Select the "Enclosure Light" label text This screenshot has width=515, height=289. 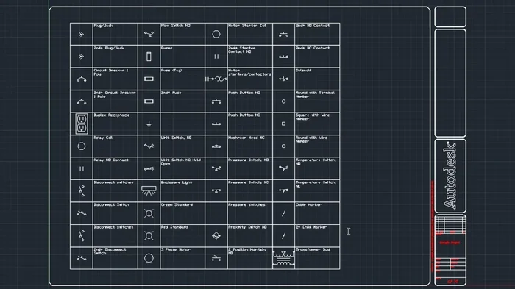tap(177, 182)
